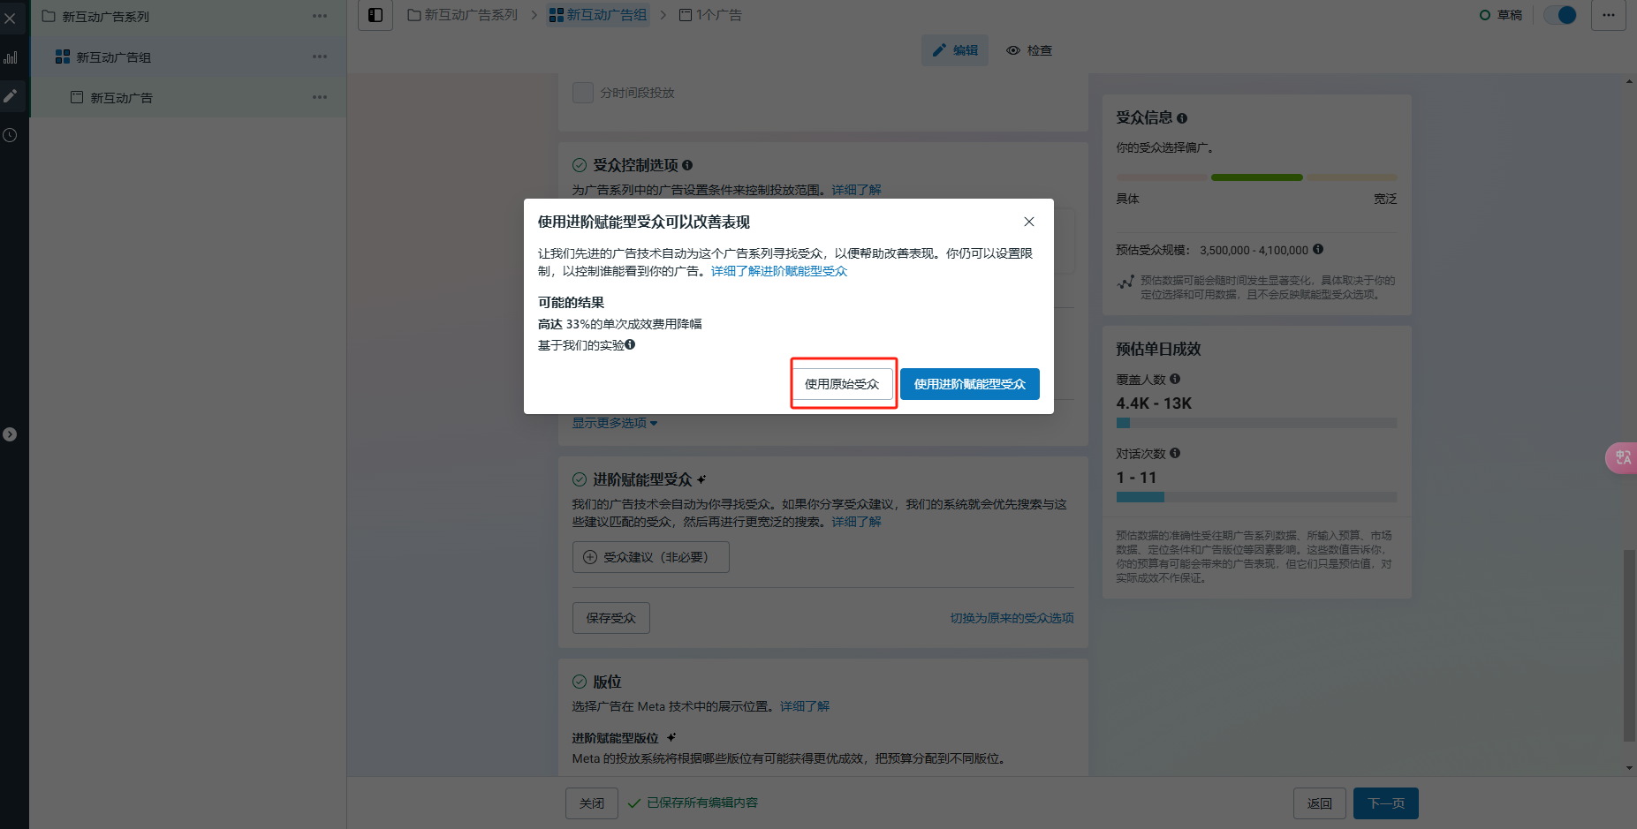Click info icon next to 基于我们的实验
The width and height of the screenshot is (1637, 829).
click(x=630, y=344)
